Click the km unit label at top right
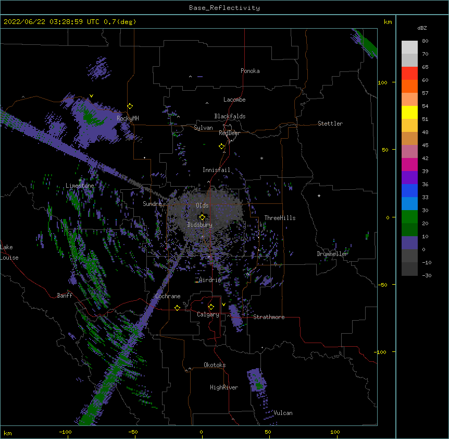 (x=388, y=22)
